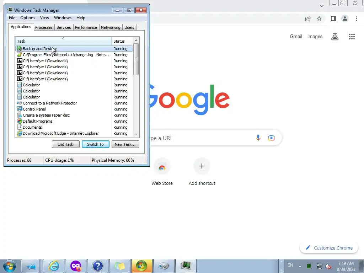This screenshot has height=273, width=364.
Task: Search by image camera icon
Action: tap(271, 138)
